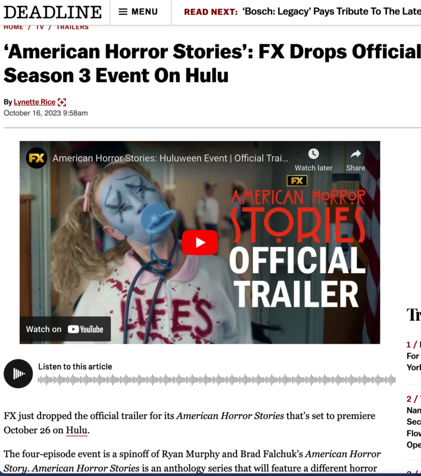Click the FX channel avatar icon
Screen dimensions: 421x476
(x=36, y=158)
